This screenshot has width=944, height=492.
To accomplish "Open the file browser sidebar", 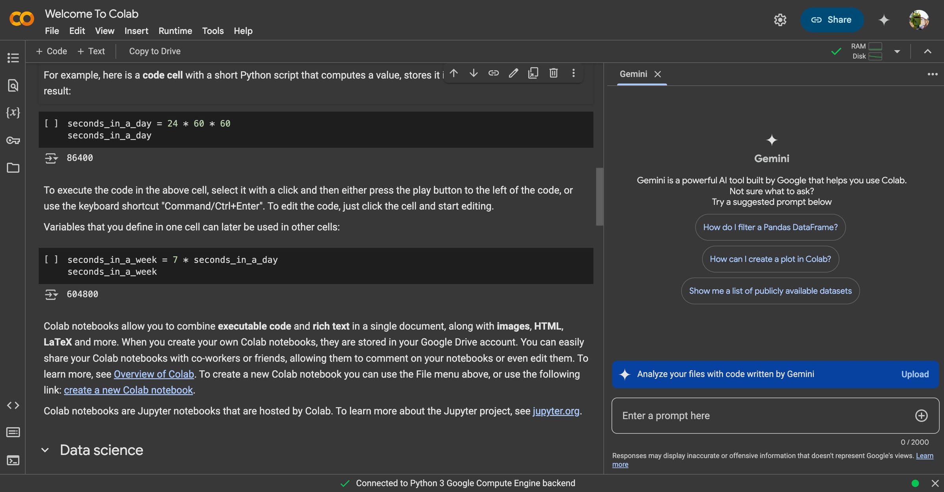I will pos(13,168).
